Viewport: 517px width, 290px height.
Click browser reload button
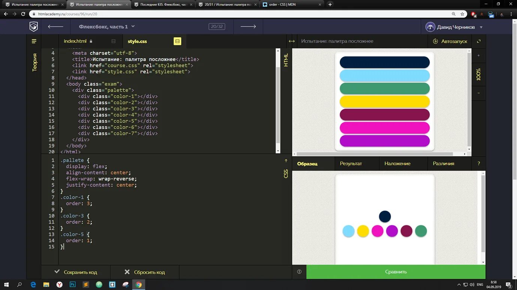23,14
